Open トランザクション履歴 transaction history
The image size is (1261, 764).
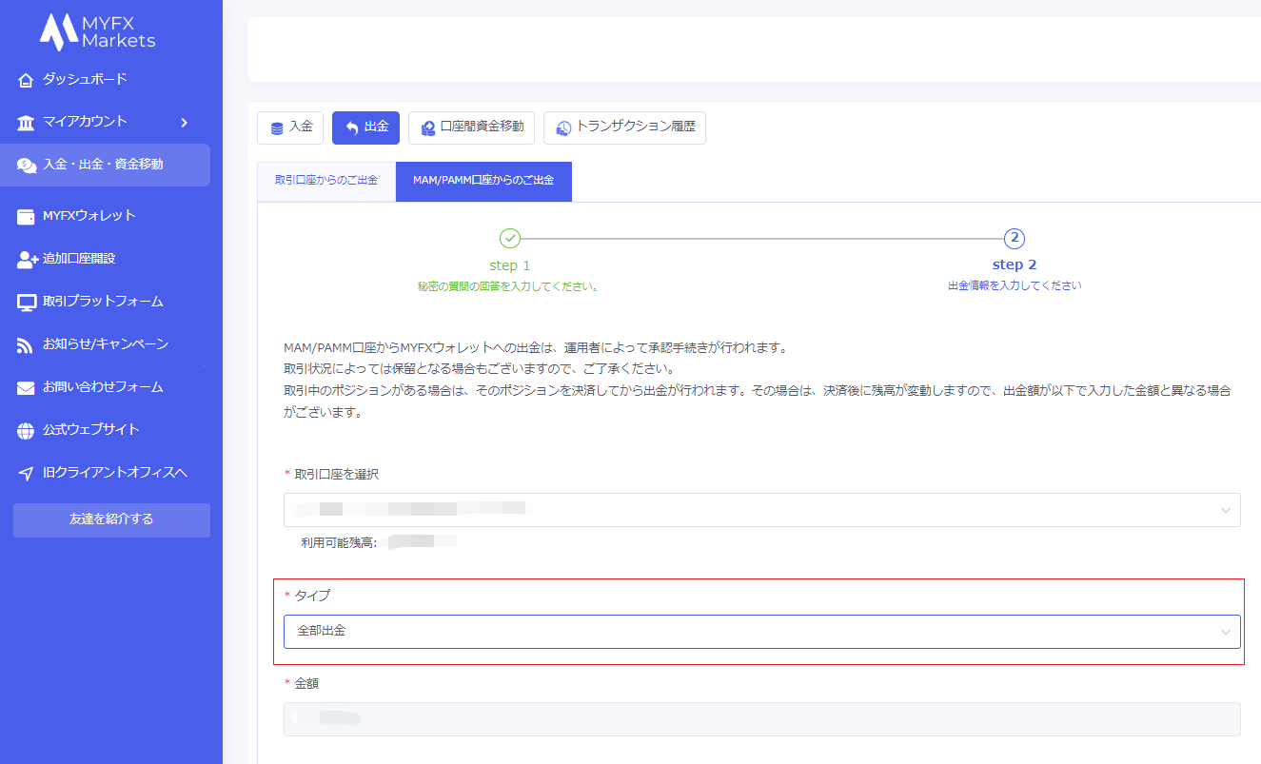(x=624, y=127)
